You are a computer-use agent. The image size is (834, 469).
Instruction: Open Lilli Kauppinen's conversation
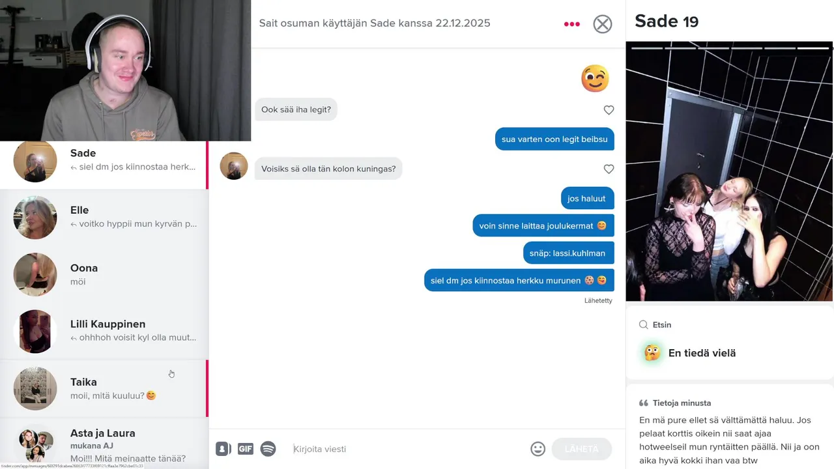click(x=104, y=331)
